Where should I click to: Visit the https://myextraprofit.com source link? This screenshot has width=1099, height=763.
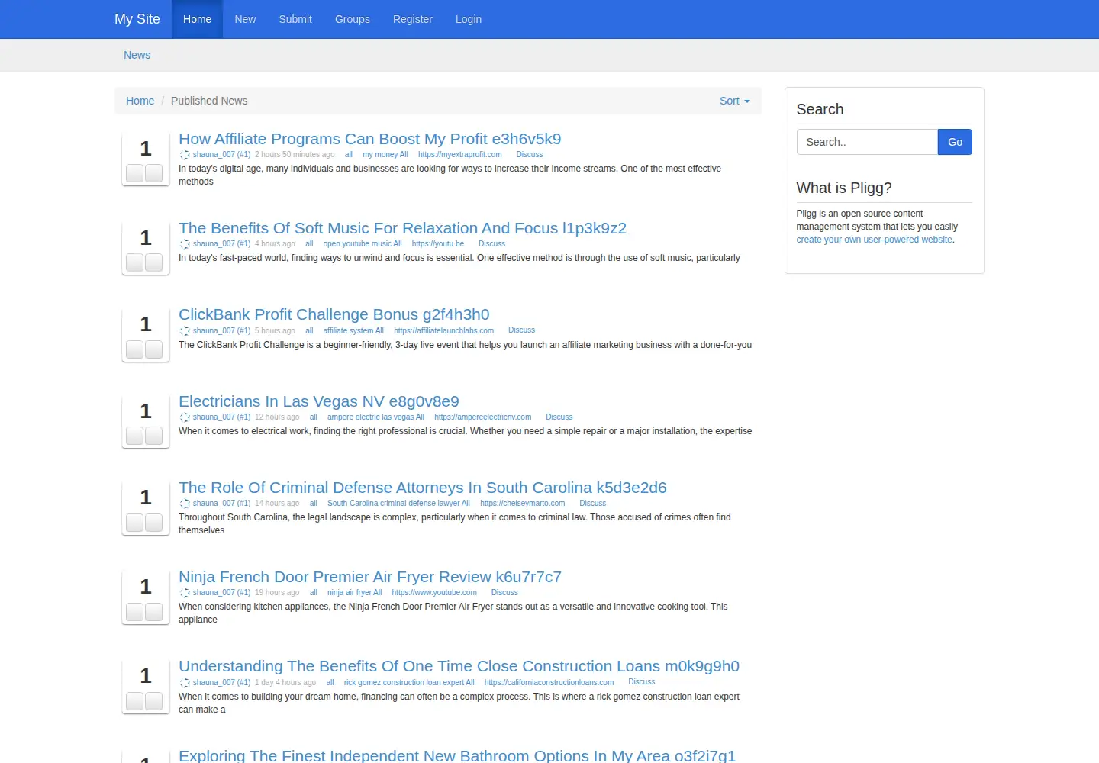460,155
